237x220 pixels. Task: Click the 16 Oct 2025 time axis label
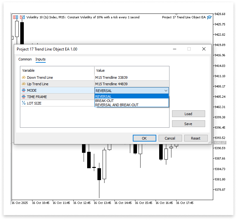tap(20, 203)
